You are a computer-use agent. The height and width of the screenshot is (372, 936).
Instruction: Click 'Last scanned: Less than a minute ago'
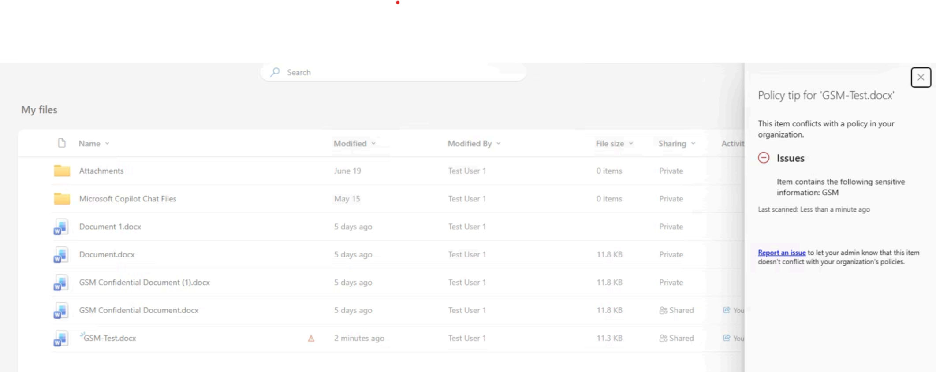[x=814, y=209]
